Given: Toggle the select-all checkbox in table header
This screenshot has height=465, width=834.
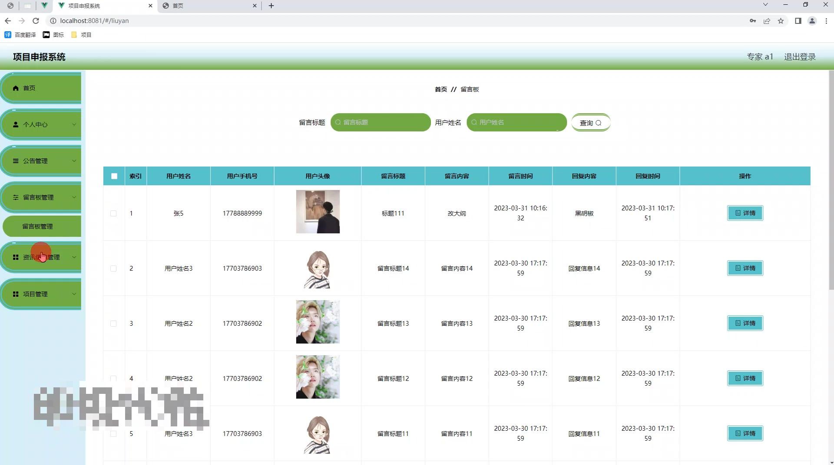Looking at the screenshot, I should (113, 176).
